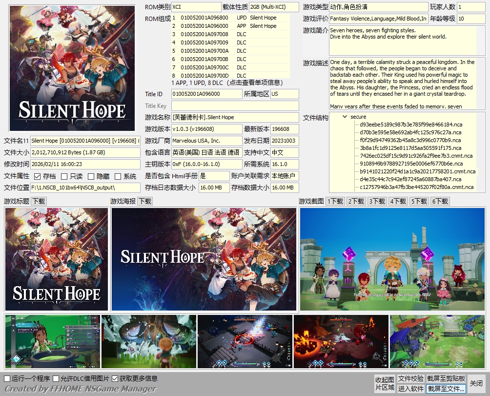Screen dimensions: 490x396
Task: Click the 收起图片区域 button
Action: [x=385, y=383]
